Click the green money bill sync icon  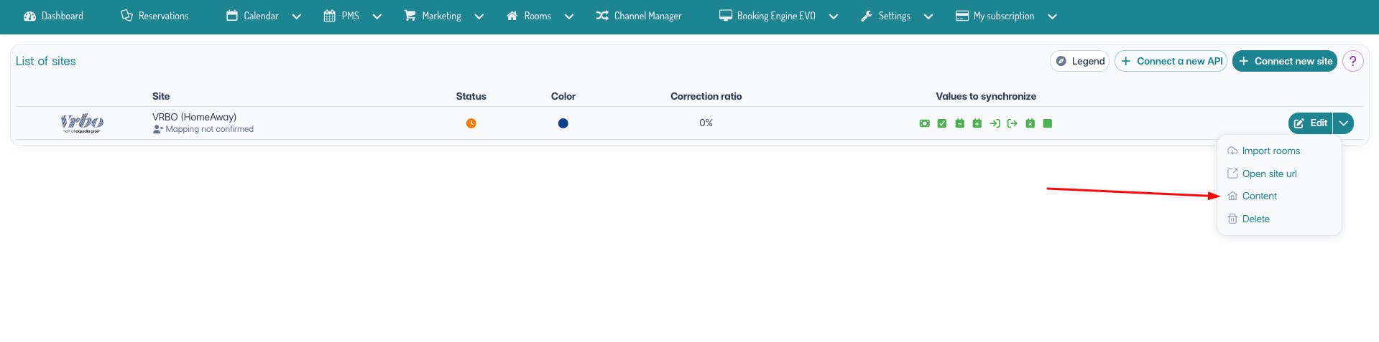(x=924, y=123)
